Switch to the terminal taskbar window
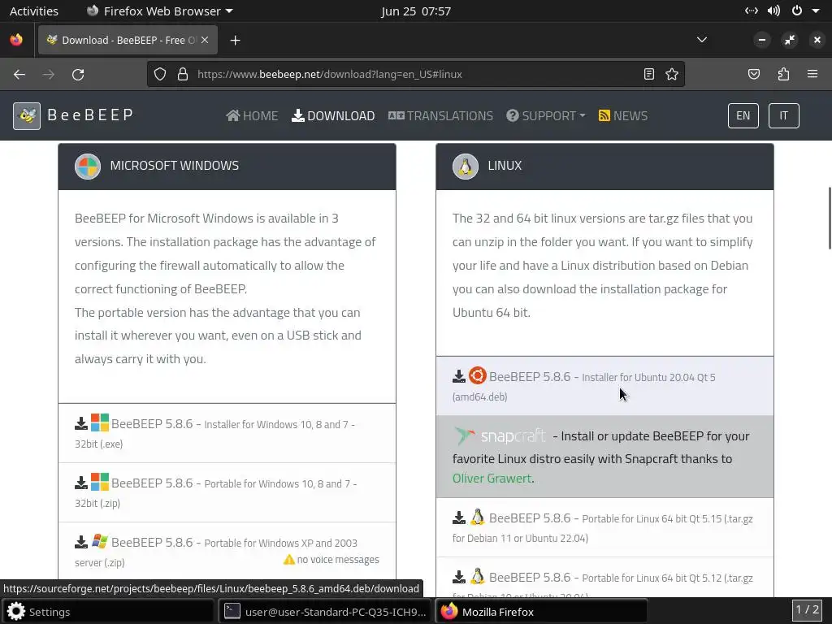The width and height of the screenshot is (832, 624). (x=325, y=611)
